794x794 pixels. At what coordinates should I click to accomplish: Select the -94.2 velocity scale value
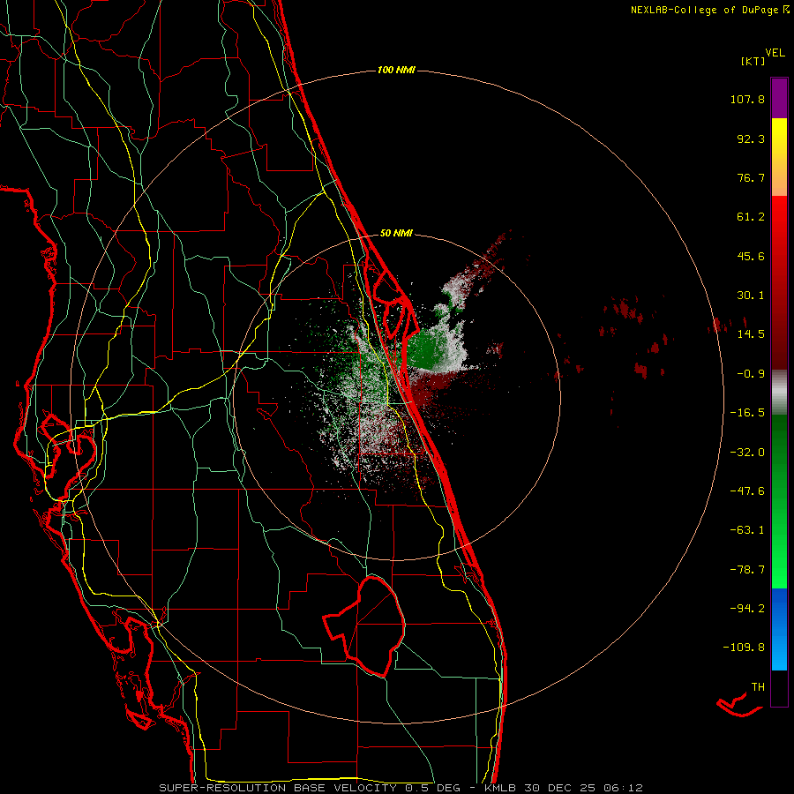coord(747,608)
